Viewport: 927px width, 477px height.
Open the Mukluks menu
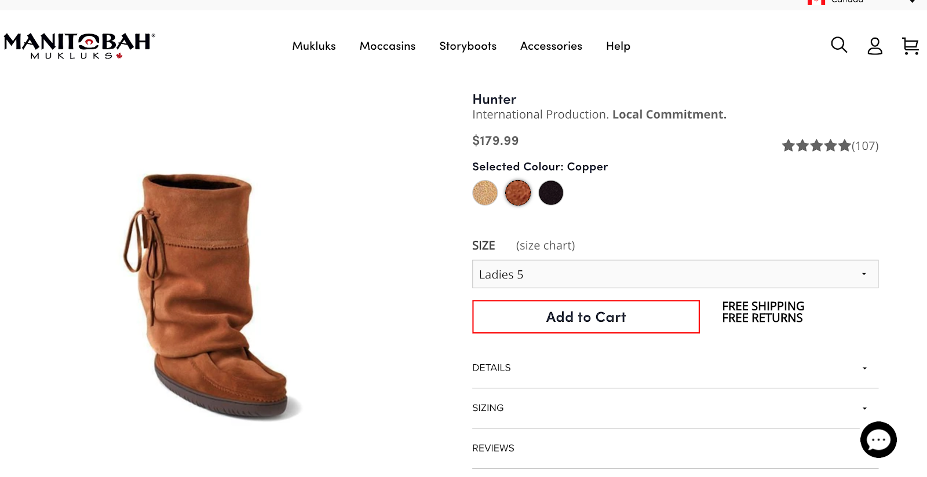click(313, 46)
